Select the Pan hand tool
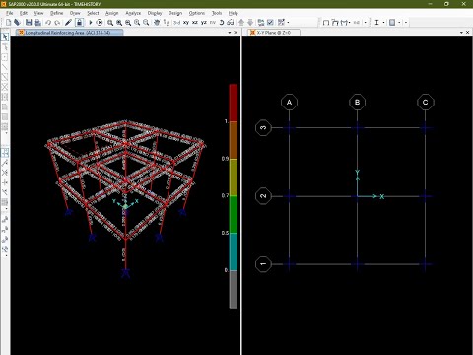Viewport: 473px width, 355px height. [157, 22]
